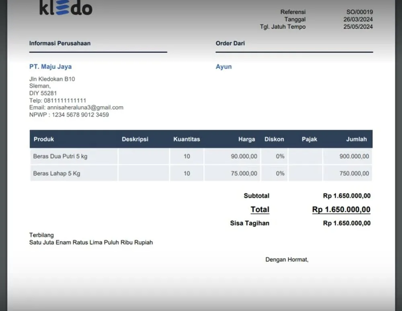
Task: Click the Terbilang amount-in-words text
Action: click(x=90, y=242)
